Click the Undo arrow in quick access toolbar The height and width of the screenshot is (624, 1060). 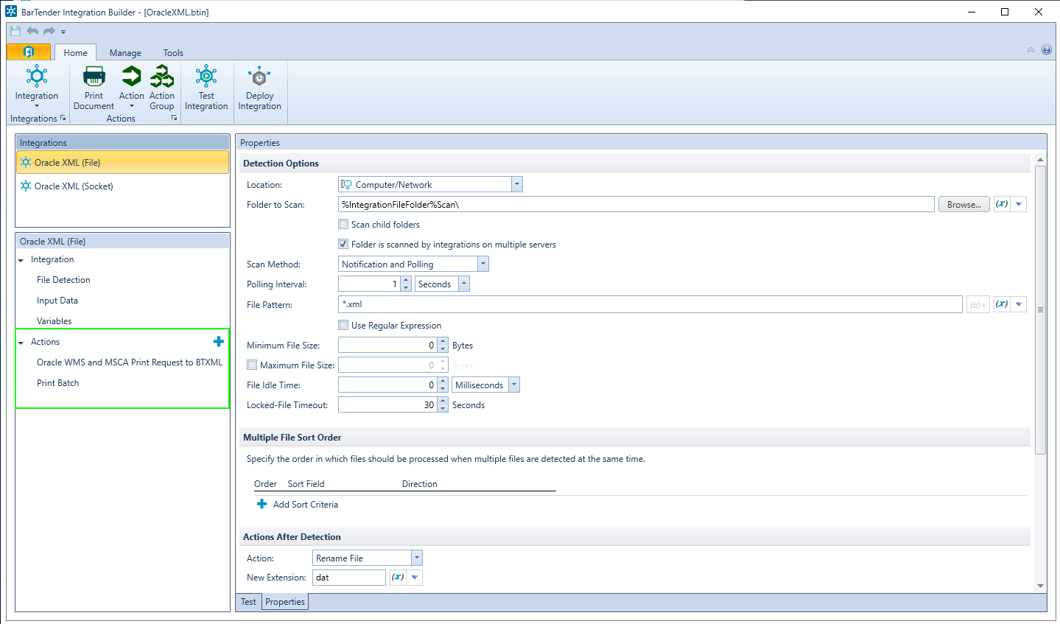click(x=32, y=31)
